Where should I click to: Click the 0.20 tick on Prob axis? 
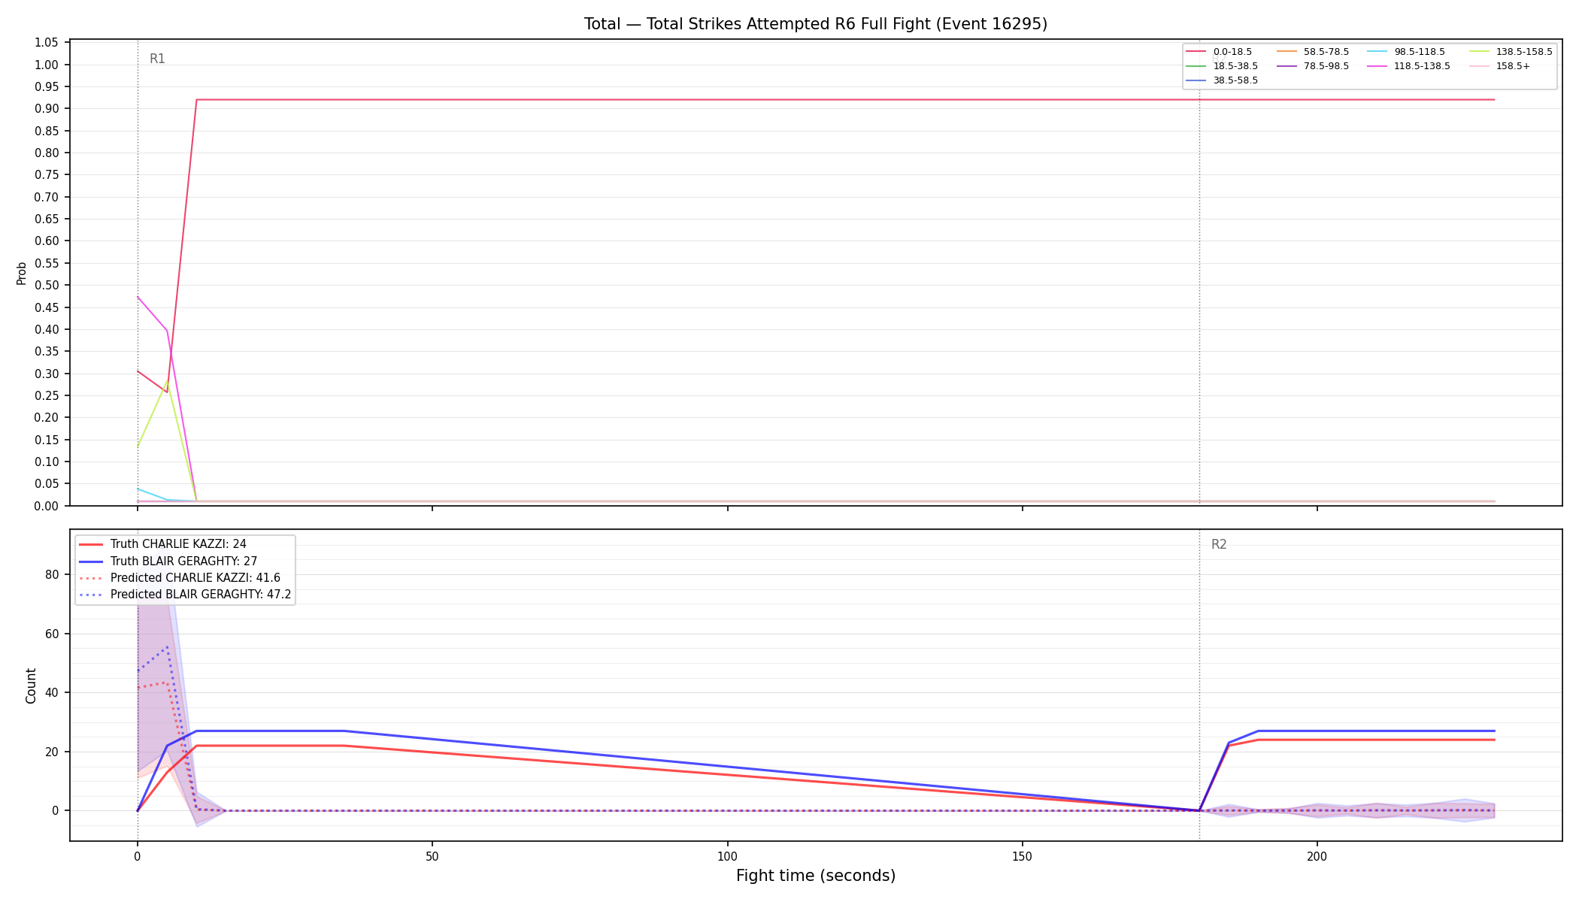click(x=47, y=417)
